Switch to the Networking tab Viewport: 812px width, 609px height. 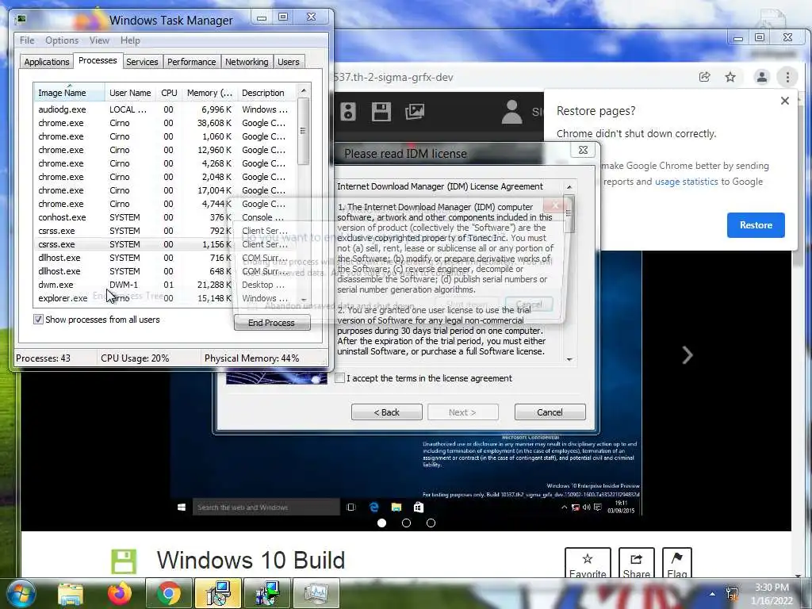pos(247,62)
